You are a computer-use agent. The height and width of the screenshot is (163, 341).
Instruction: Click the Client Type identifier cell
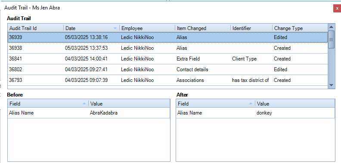click(244, 59)
